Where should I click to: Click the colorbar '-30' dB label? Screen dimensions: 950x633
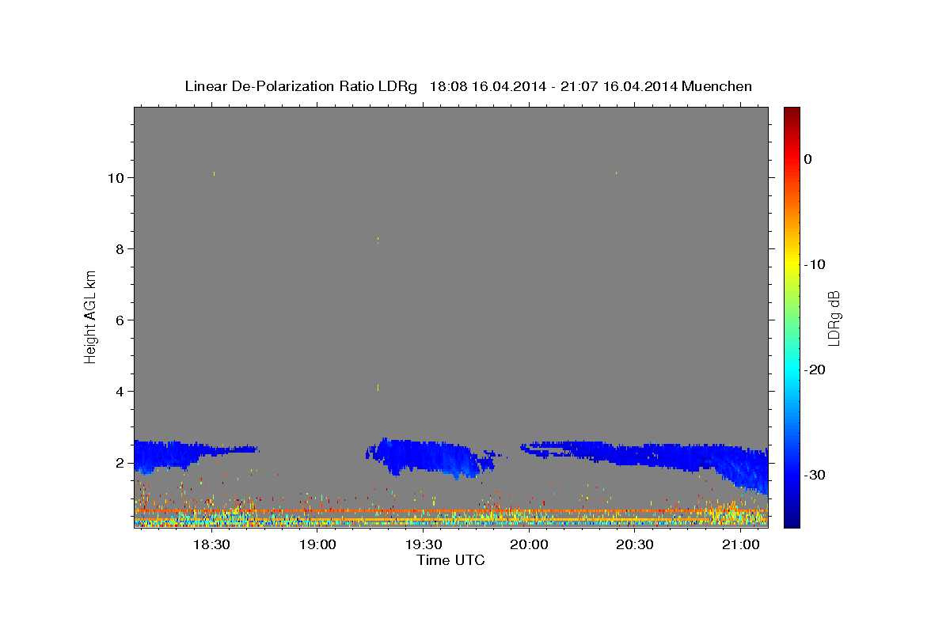coord(814,475)
